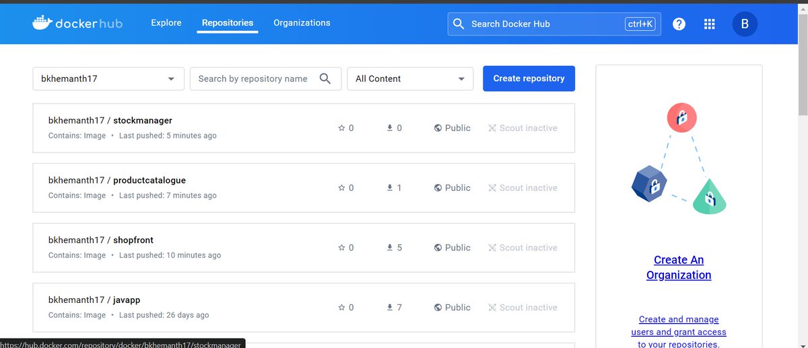Open the user avatar B menu
This screenshot has height=348, width=808.
click(745, 24)
